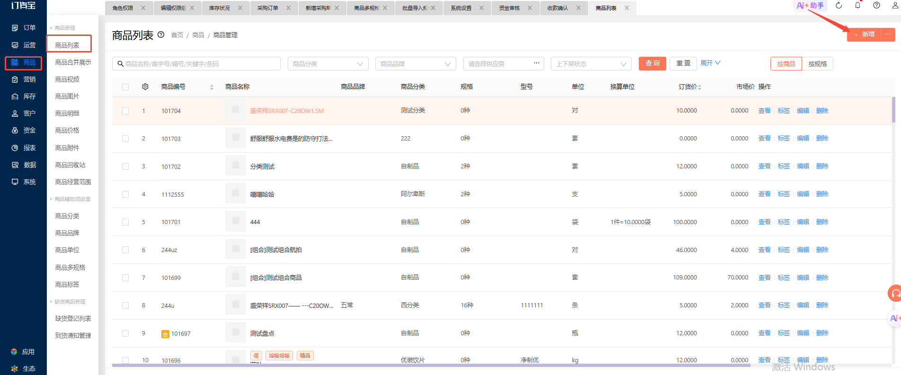The width and height of the screenshot is (901, 375).
Task: Tick the checkbox for product 101699
Action: tap(125, 278)
